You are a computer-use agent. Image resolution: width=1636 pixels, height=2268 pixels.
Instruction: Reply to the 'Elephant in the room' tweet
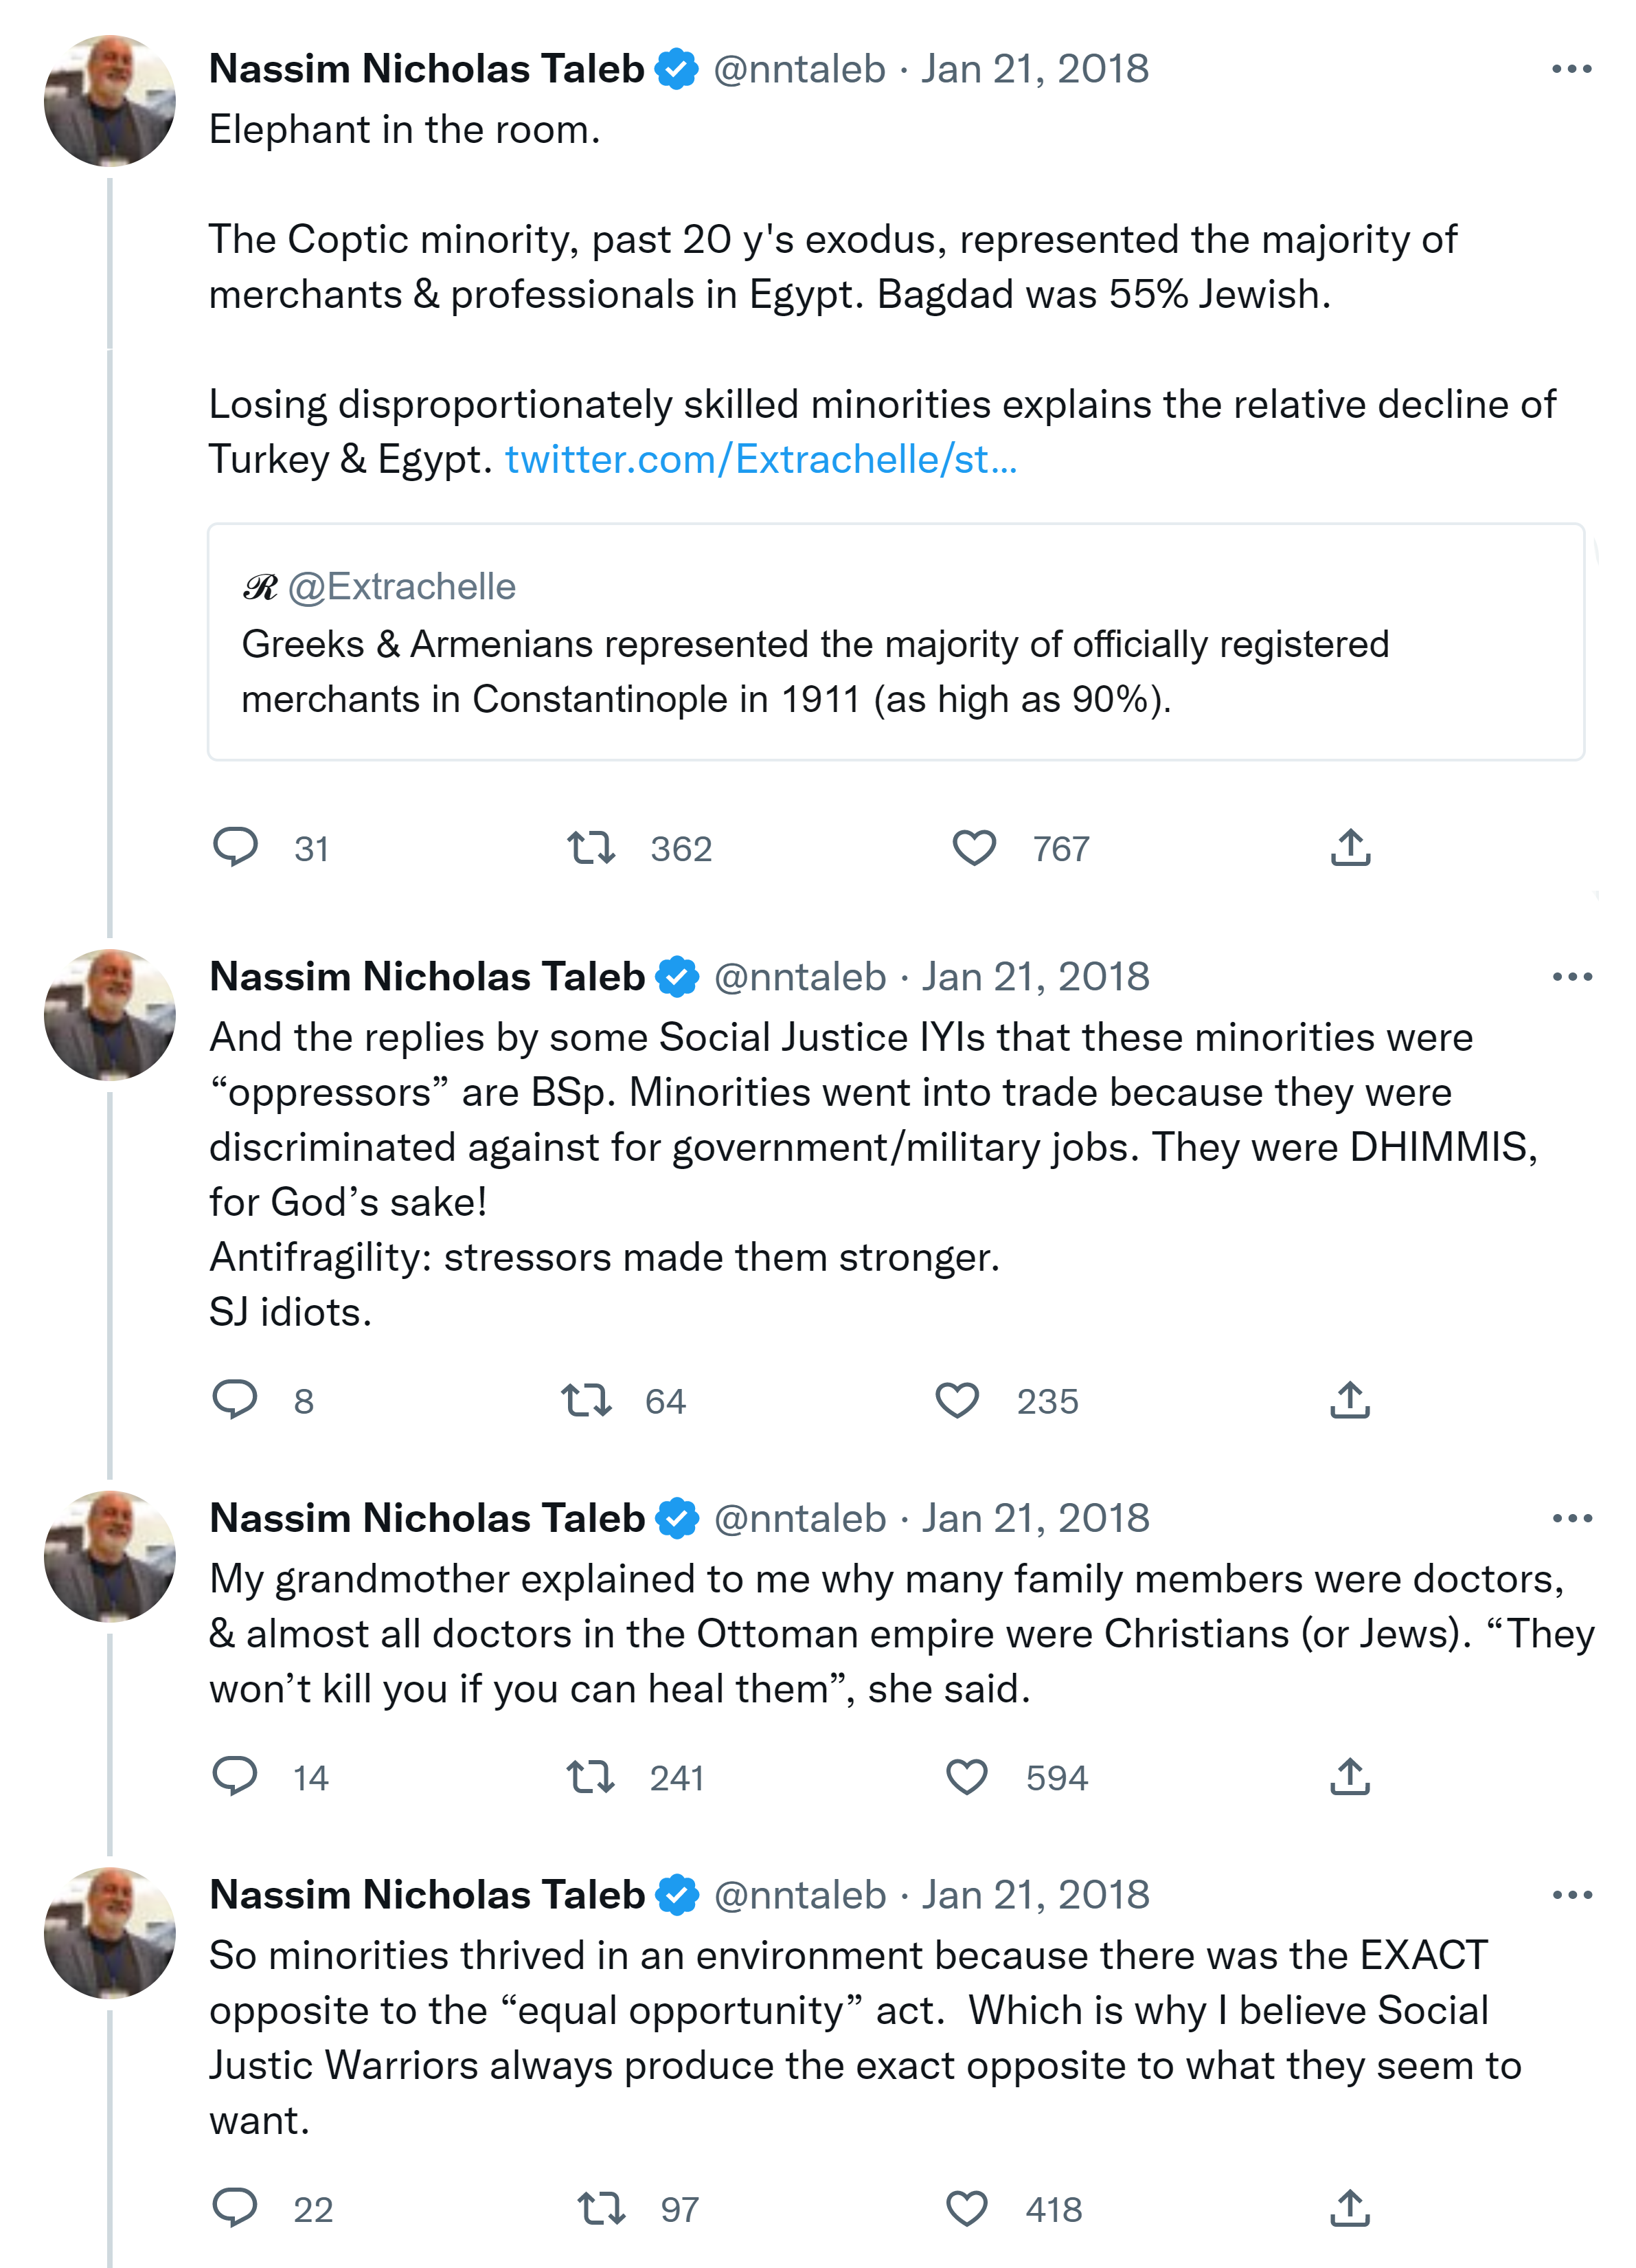(236, 847)
